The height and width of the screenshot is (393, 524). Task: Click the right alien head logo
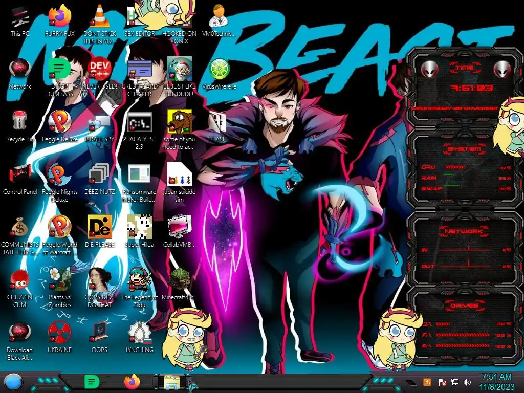[x=503, y=70]
